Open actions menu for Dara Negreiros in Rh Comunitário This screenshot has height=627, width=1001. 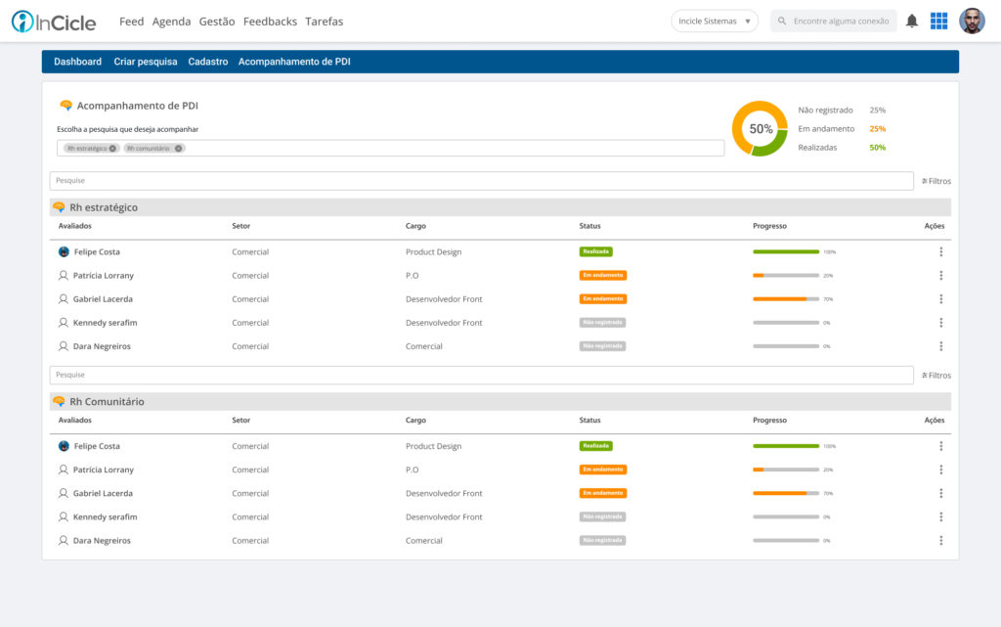click(941, 540)
